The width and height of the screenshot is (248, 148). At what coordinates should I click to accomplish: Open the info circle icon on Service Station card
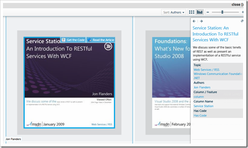[108, 46]
